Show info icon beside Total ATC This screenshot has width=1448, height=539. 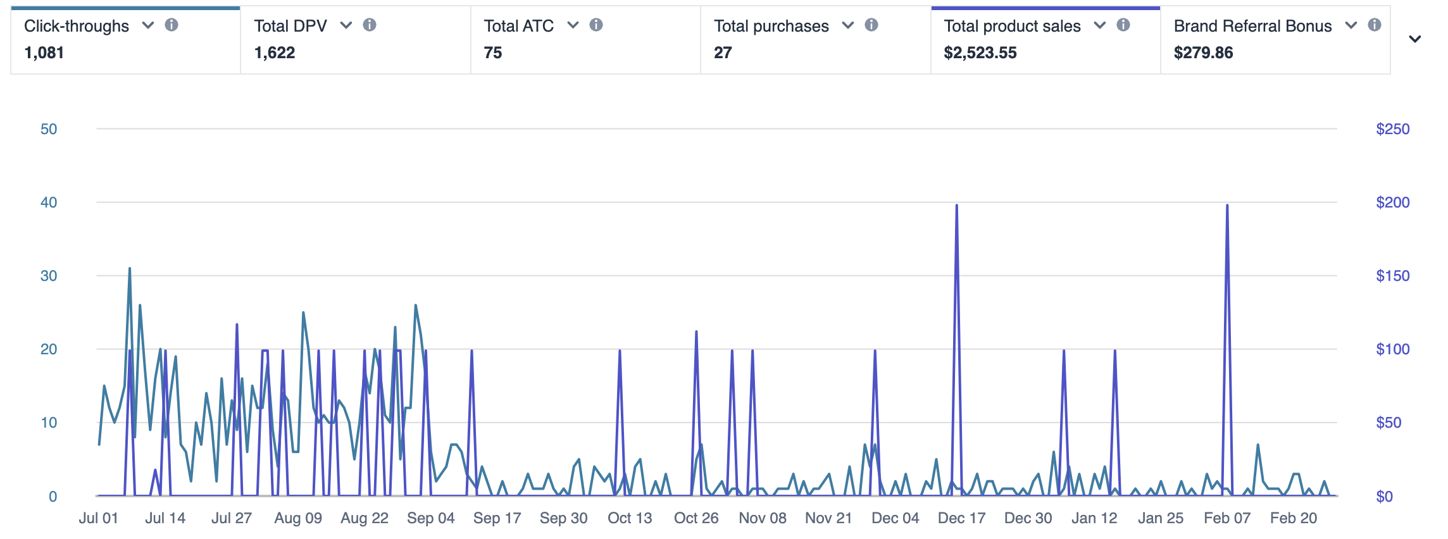tap(596, 25)
